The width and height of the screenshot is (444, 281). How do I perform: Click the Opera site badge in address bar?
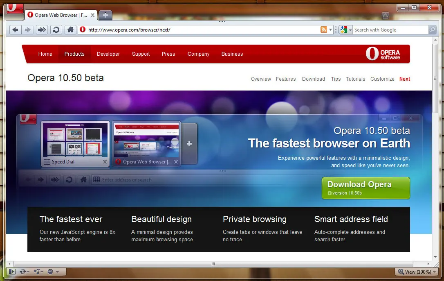83,29
